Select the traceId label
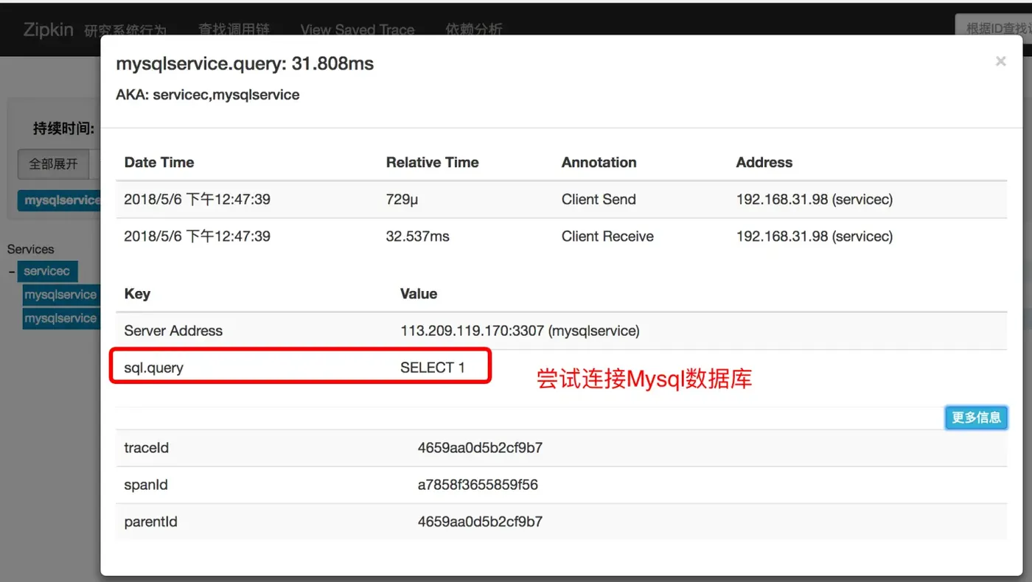Image resolution: width=1032 pixels, height=582 pixels. coord(147,448)
